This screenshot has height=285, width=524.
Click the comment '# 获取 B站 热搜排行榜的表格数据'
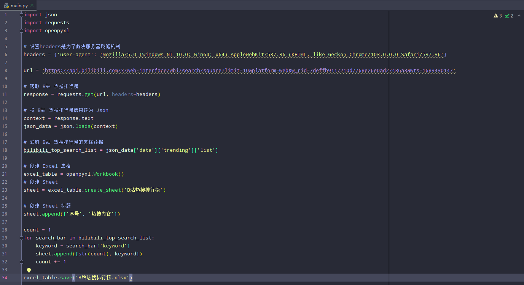tap(63, 142)
